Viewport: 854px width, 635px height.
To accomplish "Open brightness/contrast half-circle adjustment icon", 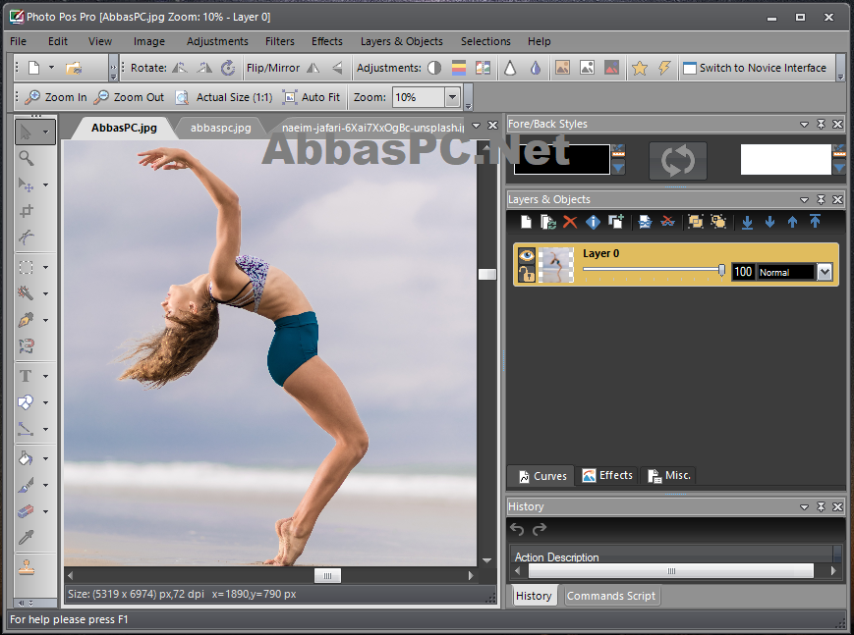I will (434, 68).
